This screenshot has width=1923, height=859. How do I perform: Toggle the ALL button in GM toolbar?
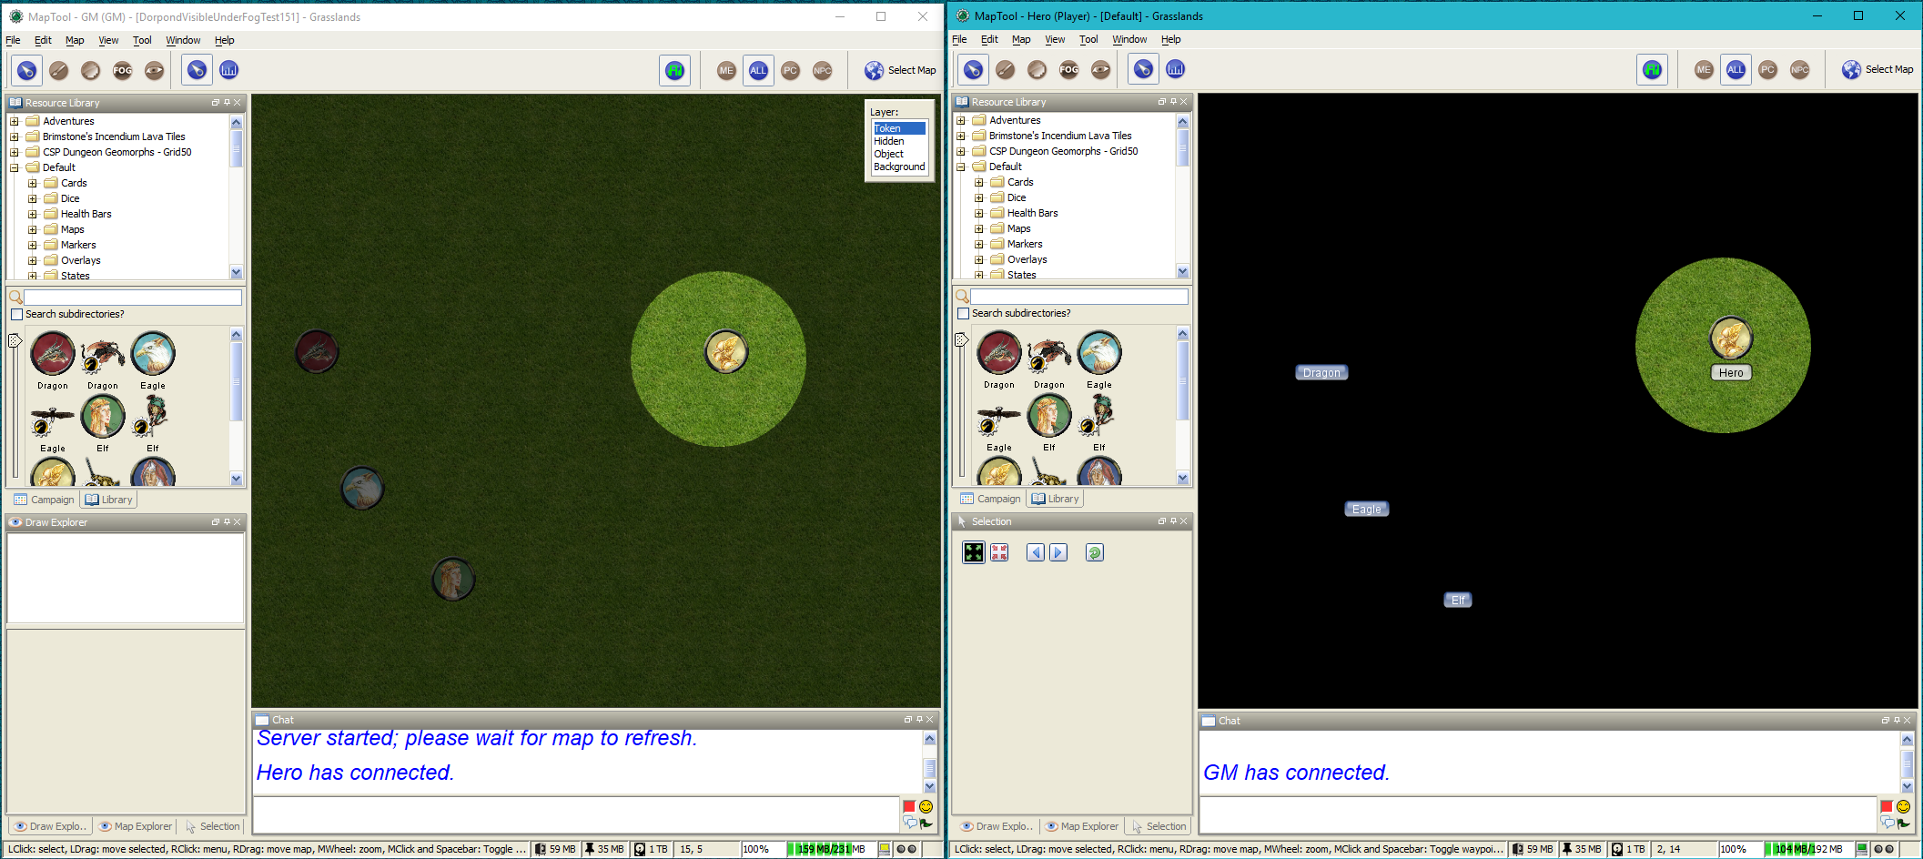(758, 70)
